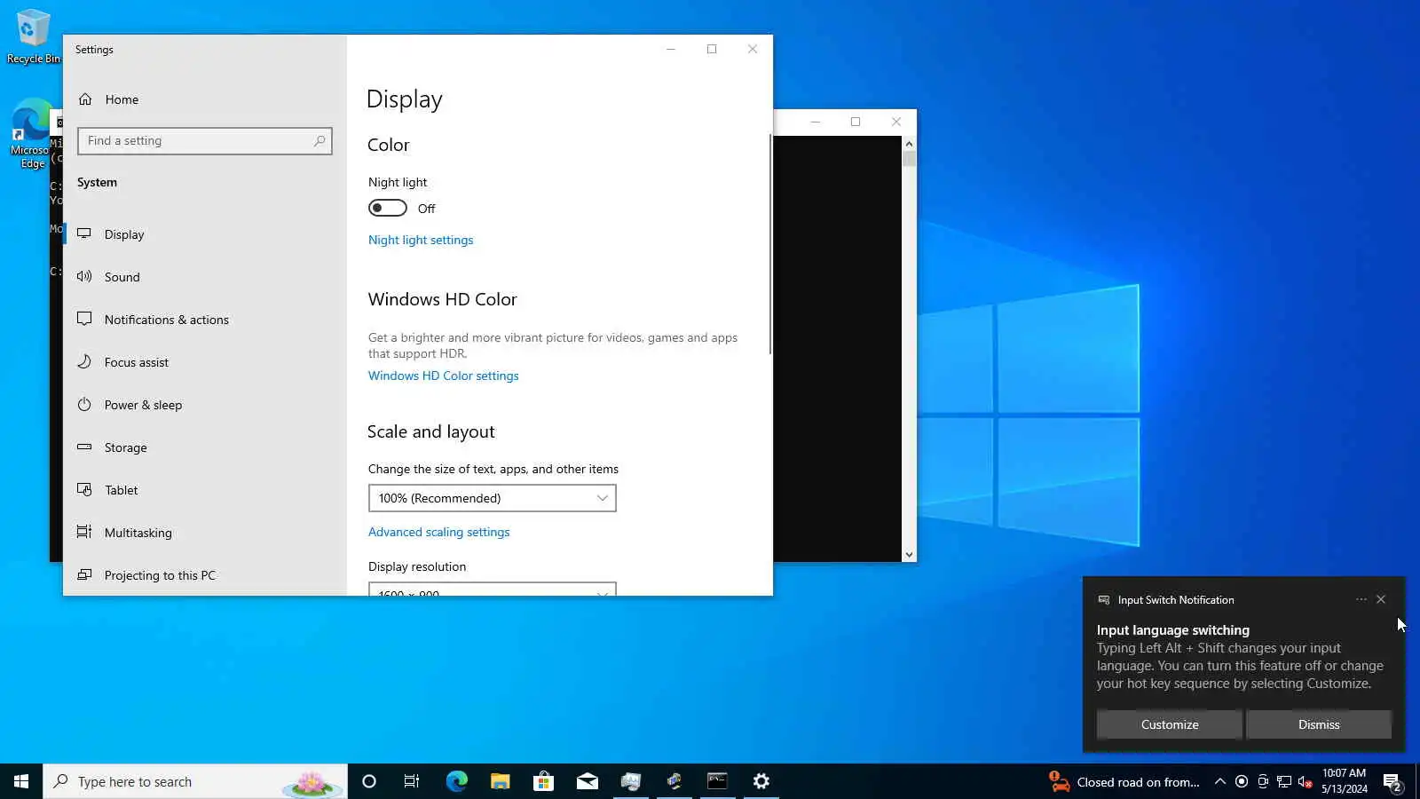Image resolution: width=1420 pixels, height=799 pixels.
Task: Launch Microsoft Edge from the taskbar
Action: click(456, 781)
